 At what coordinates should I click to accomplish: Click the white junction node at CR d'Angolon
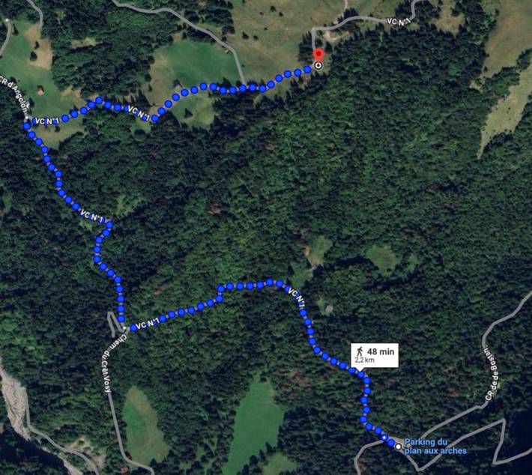[x=26, y=118]
